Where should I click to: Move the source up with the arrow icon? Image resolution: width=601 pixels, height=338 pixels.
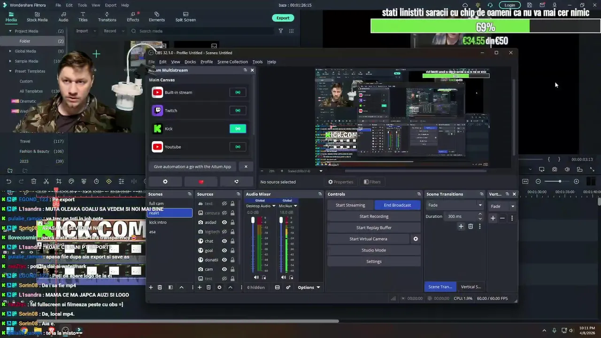tap(230, 287)
